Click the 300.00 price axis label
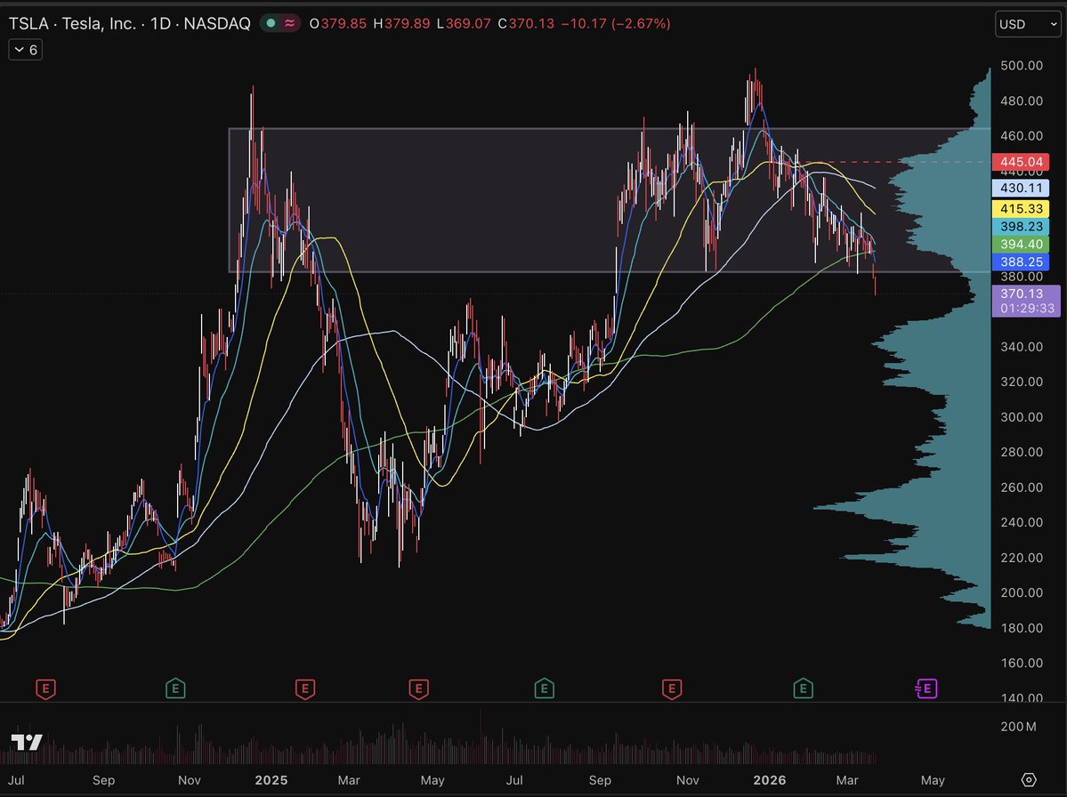 pos(1022,417)
